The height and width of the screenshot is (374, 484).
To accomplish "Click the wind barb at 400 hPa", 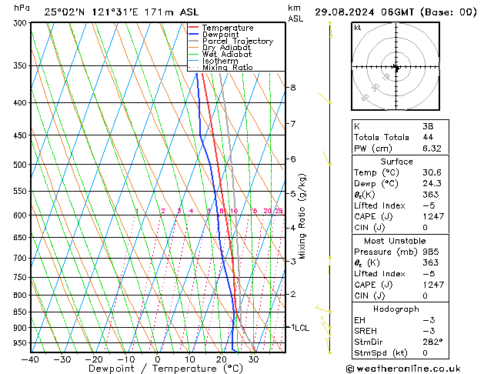I will 324,98.
